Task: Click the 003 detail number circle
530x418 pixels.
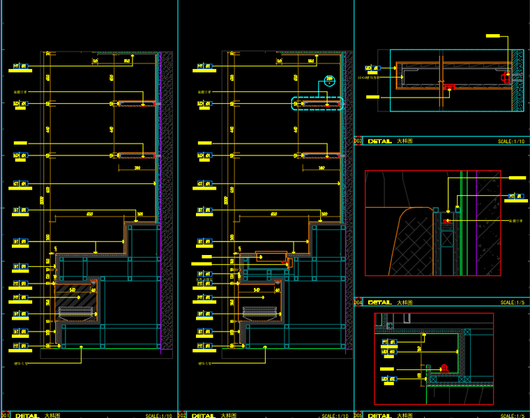Action: [358, 141]
